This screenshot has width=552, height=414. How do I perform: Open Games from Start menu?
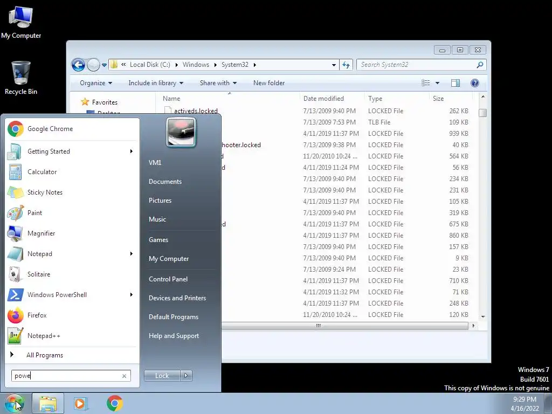[158, 240]
